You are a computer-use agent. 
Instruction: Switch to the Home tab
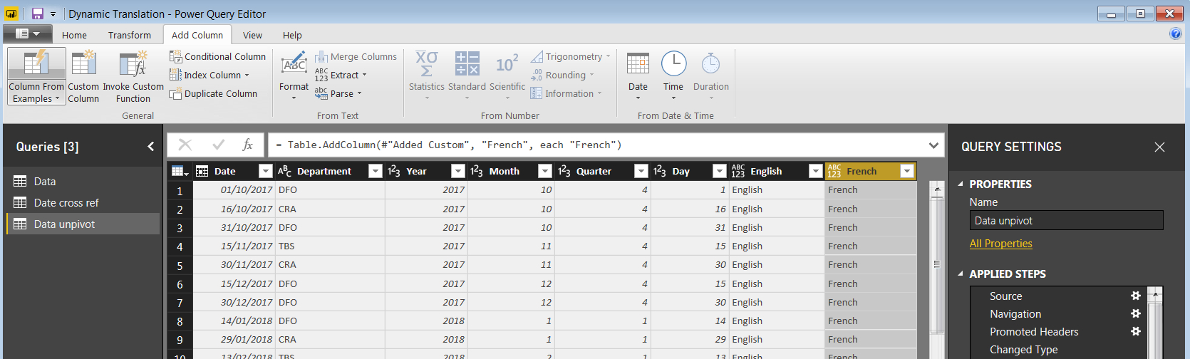pos(74,35)
